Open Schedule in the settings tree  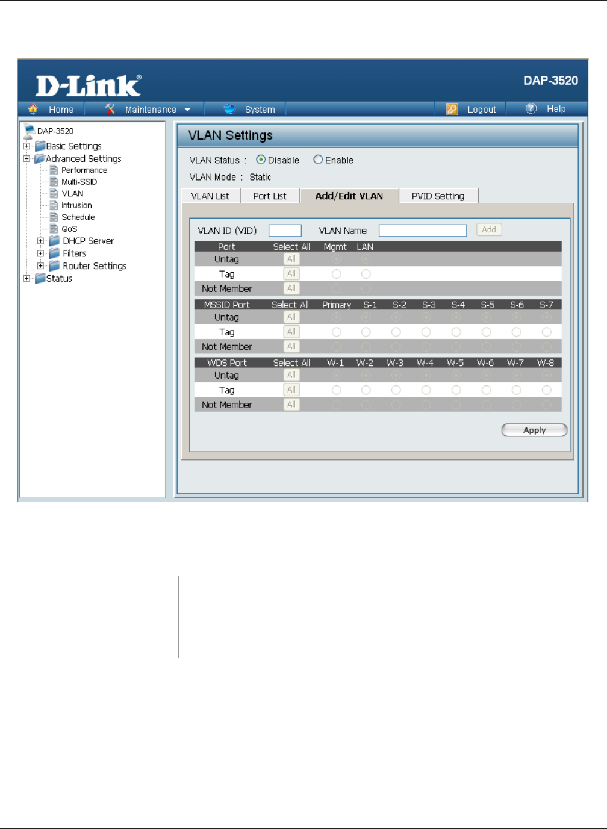click(x=78, y=217)
